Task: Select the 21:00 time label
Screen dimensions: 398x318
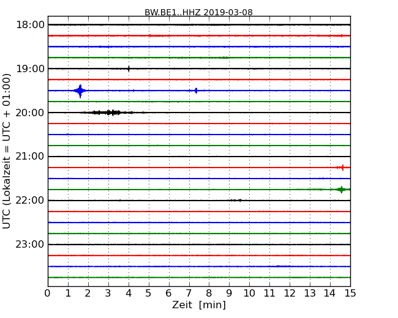Action: pyautogui.click(x=30, y=157)
